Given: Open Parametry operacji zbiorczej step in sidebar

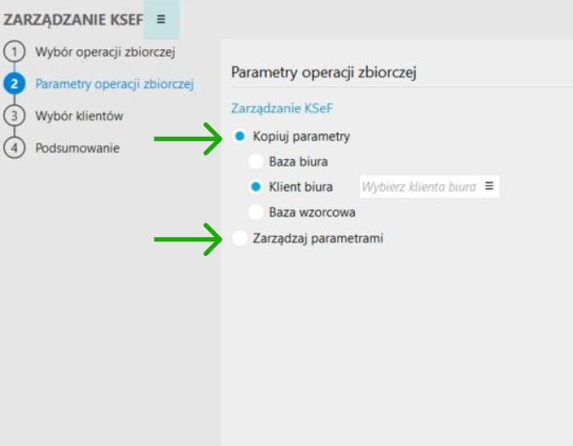Looking at the screenshot, I should point(115,83).
